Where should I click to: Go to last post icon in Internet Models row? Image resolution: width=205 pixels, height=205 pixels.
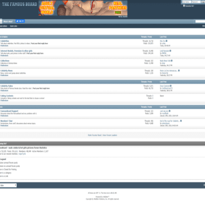[x=170, y=51]
